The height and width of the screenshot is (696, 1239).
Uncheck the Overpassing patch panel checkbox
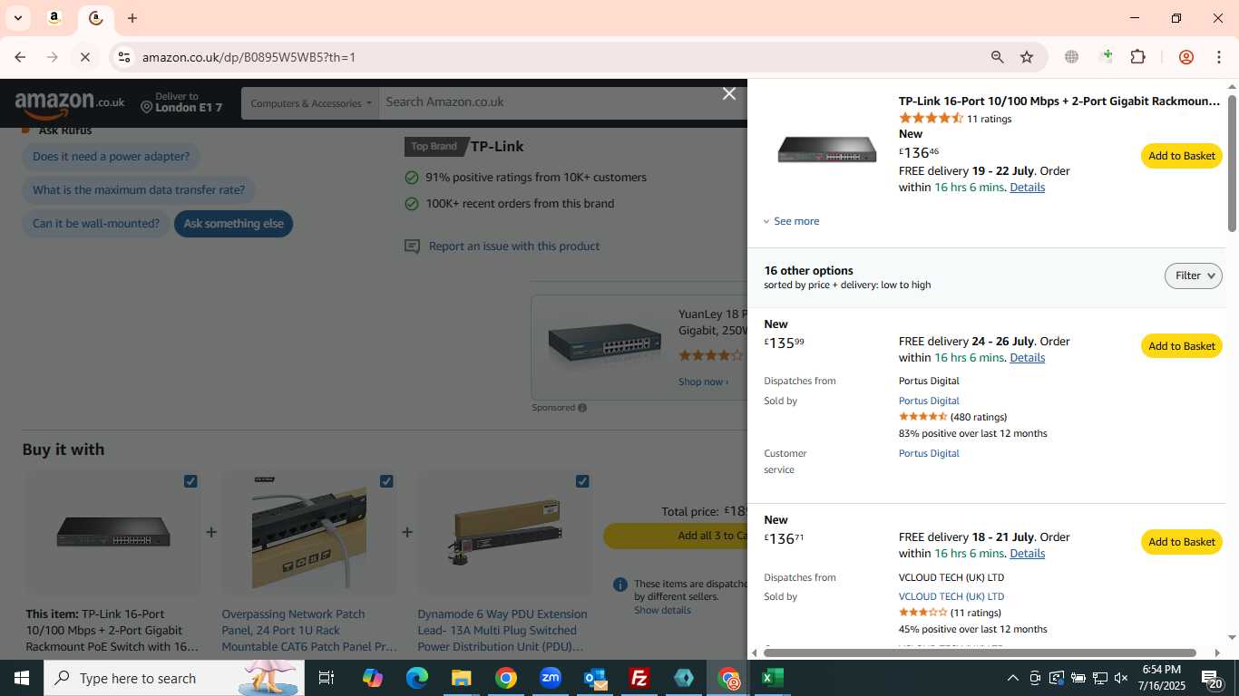point(386,481)
